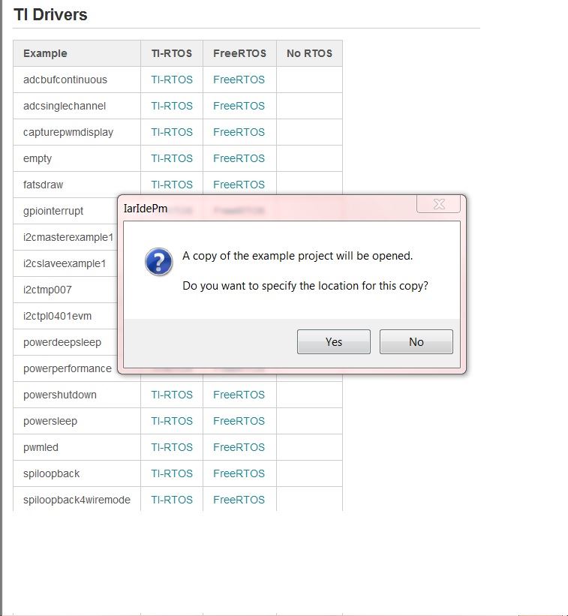Open FreeRTOS link for adcbufcontinuous
Viewport: 568px width, 616px height.
(239, 80)
